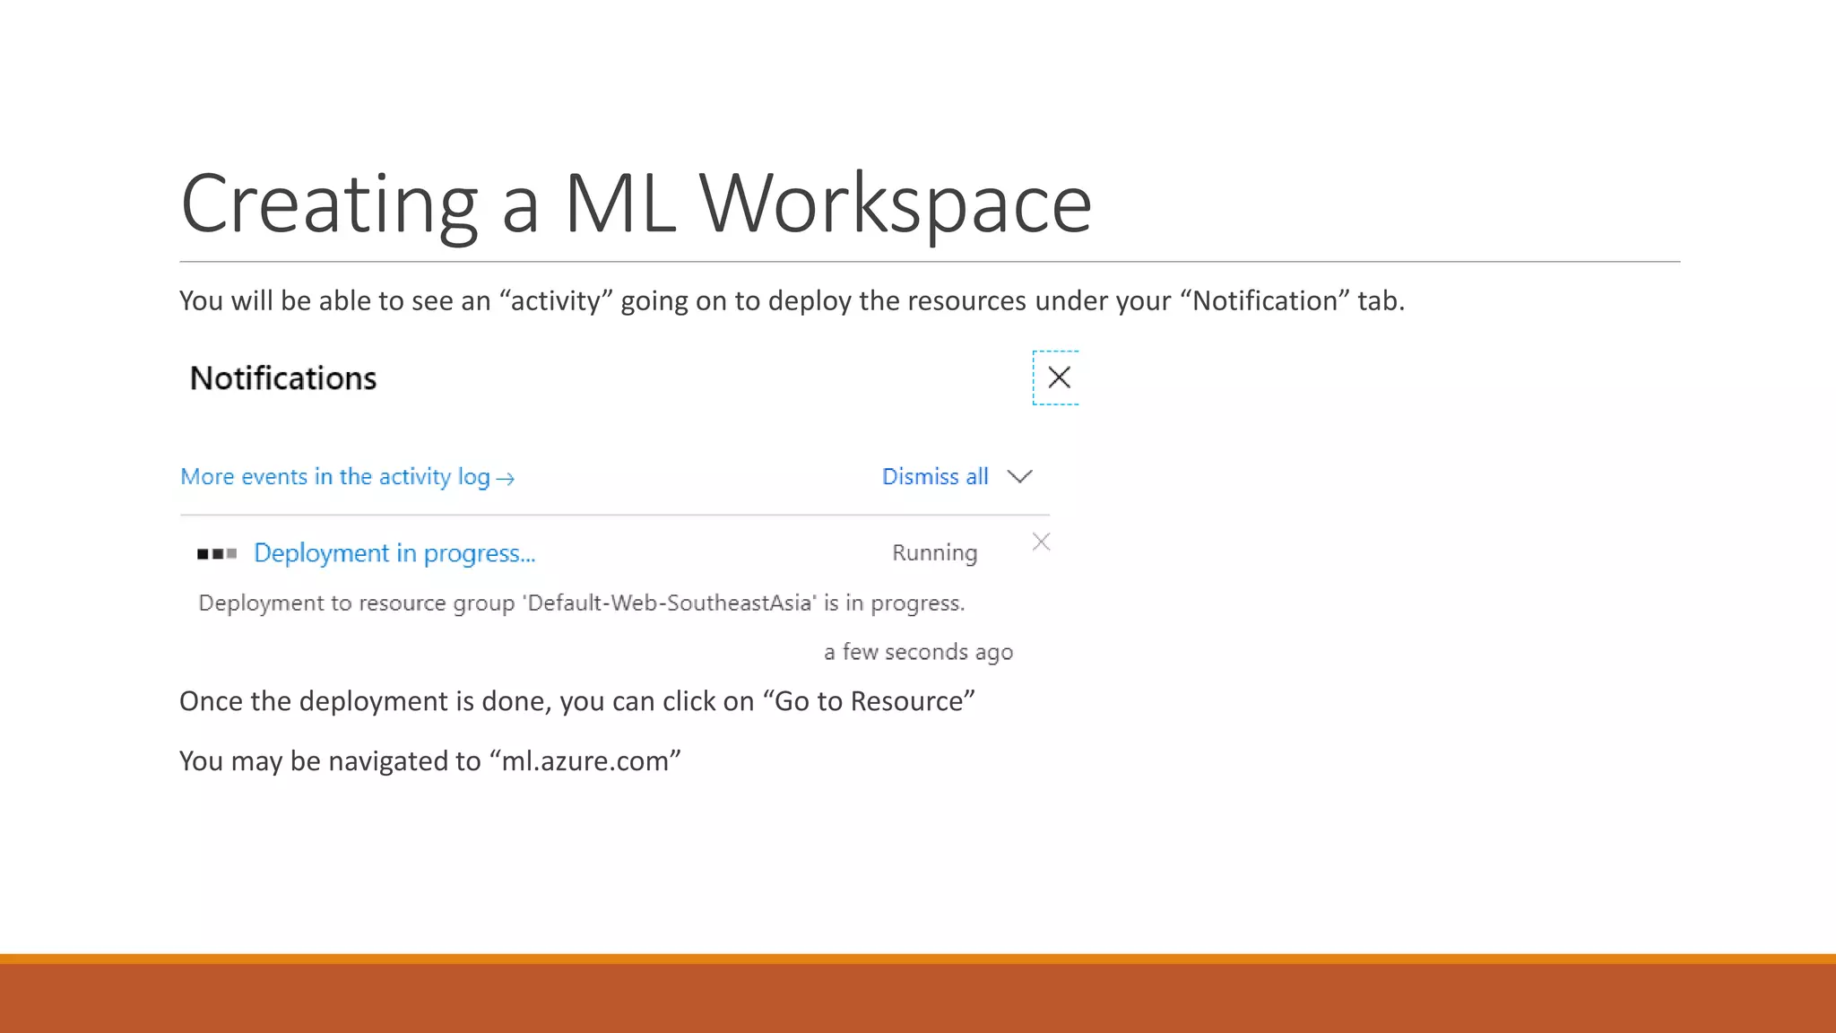Click the 'Notifications' panel heading
The height and width of the screenshot is (1033, 1836).
283,378
